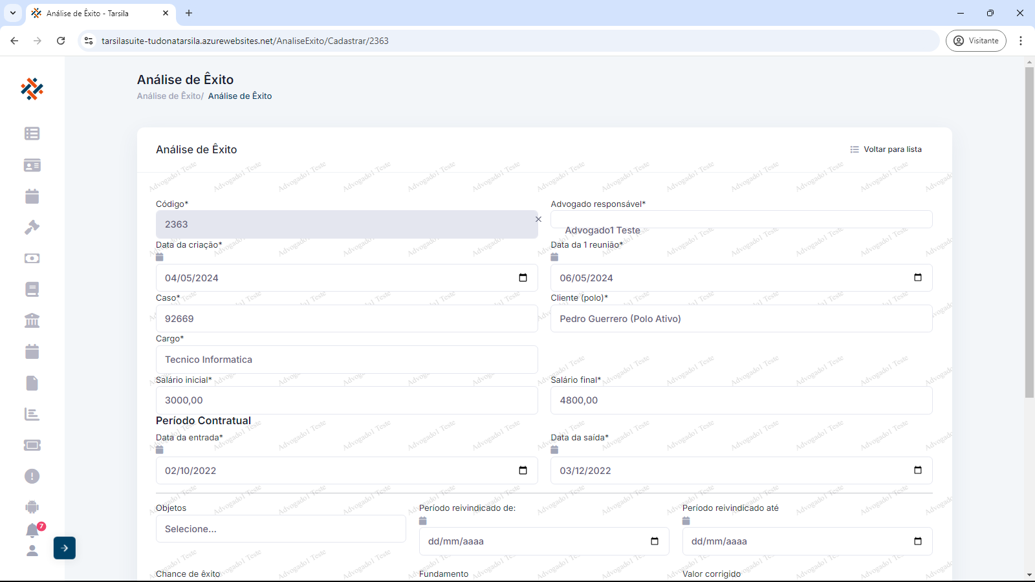Click the money bill sidebar icon

[32, 258]
